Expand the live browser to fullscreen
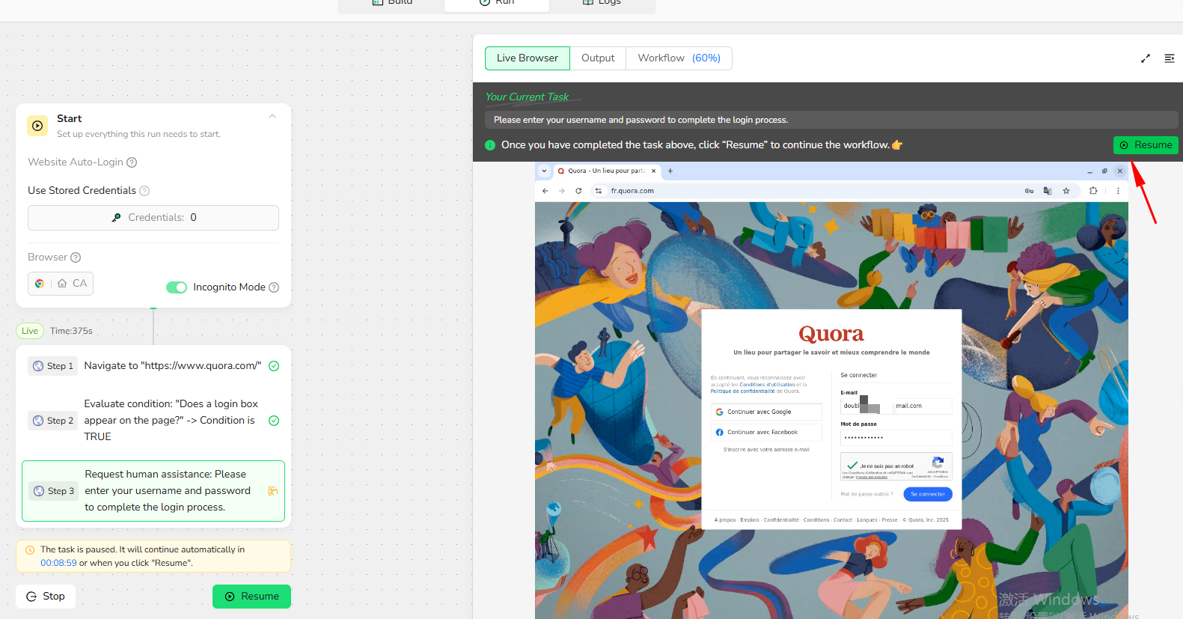Screen dimensions: 1183x619 (1145, 58)
